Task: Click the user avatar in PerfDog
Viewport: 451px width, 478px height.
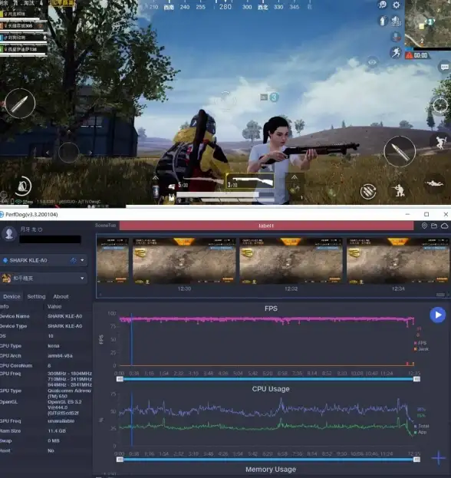Action: point(9,234)
